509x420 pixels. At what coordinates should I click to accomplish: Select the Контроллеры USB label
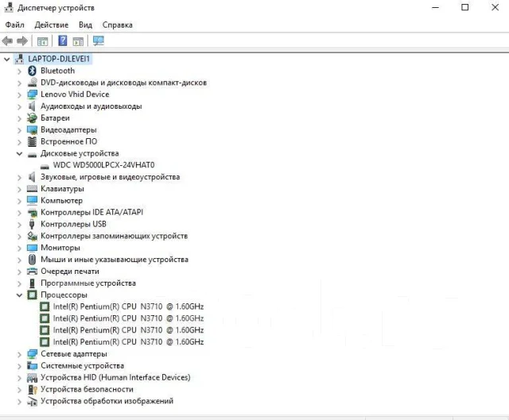[73, 224]
